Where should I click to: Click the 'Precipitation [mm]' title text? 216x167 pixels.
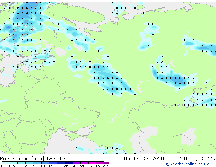tap(22, 159)
